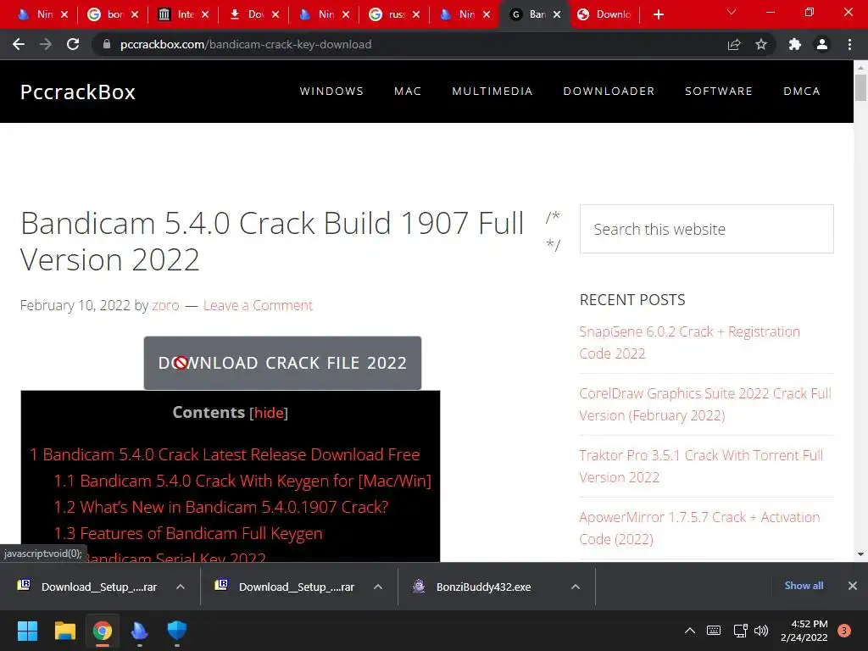Click 'Leave a Comment' link
The width and height of the screenshot is (868, 651).
point(258,305)
